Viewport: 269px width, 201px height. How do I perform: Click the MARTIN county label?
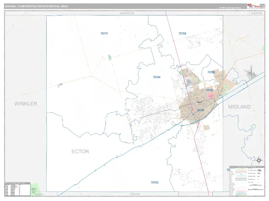(x=257, y=13)
